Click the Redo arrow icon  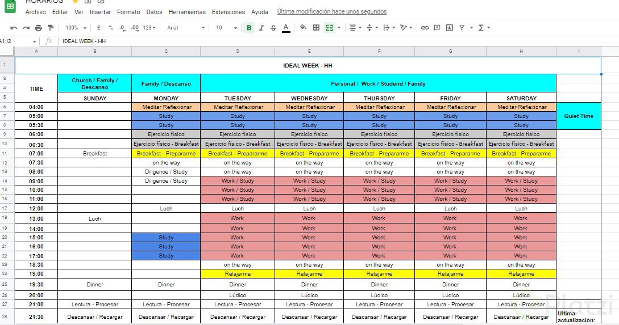pyautogui.click(x=26, y=28)
